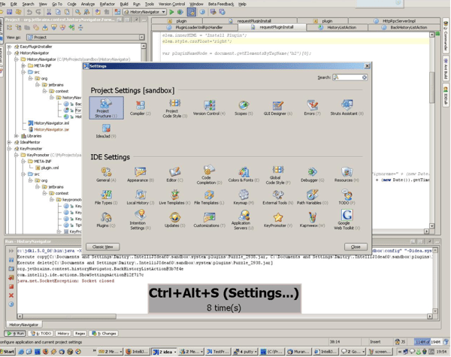This screenshot has width=451, height=357.
Task: Open the Refactor menu
Action: point(107,4)
